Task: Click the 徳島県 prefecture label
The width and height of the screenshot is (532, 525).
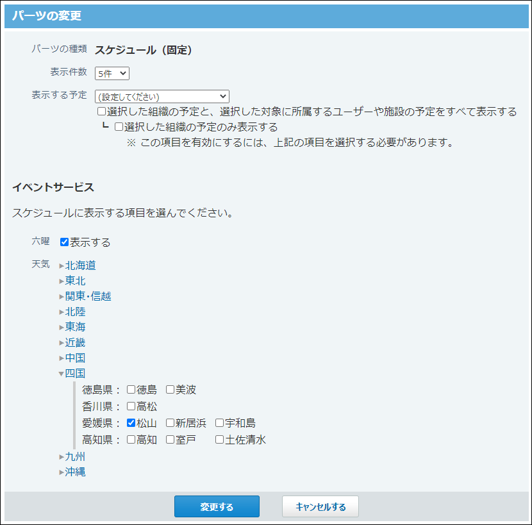Action: tap(97, 390)
